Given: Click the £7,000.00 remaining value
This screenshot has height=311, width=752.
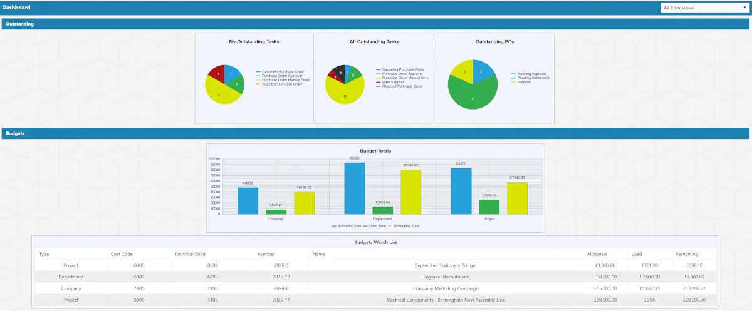Looking at the screenshot, I should 694,277.
